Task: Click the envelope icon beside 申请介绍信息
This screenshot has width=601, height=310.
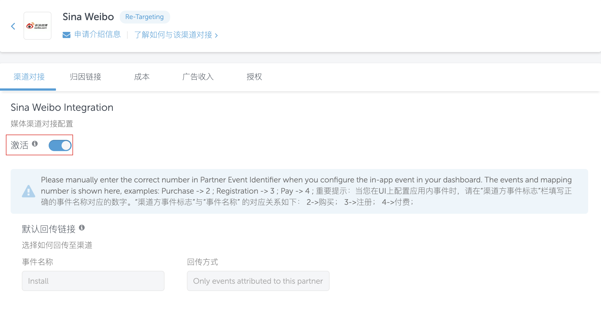Action: click(66, 35)
